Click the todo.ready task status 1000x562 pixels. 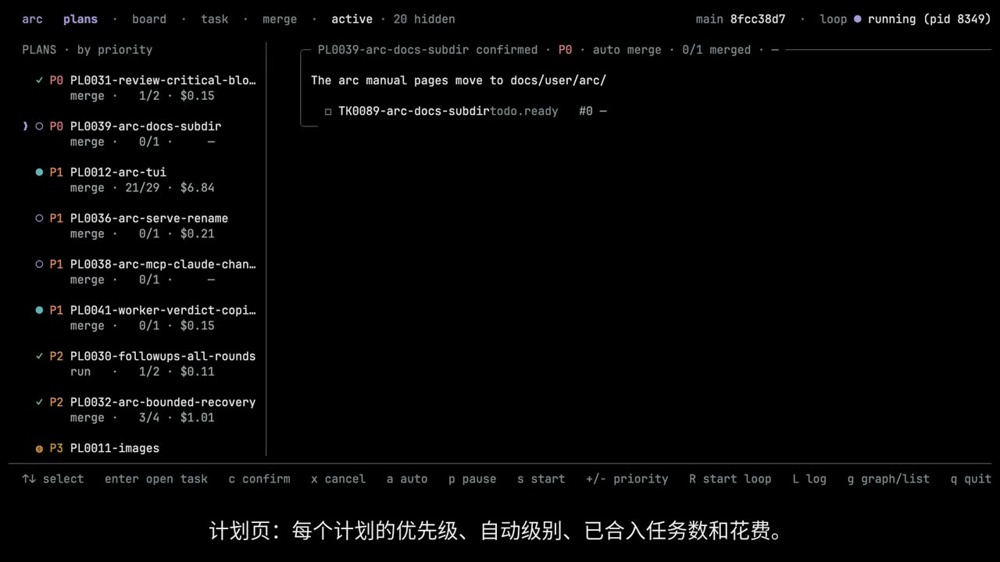point(524,112)
